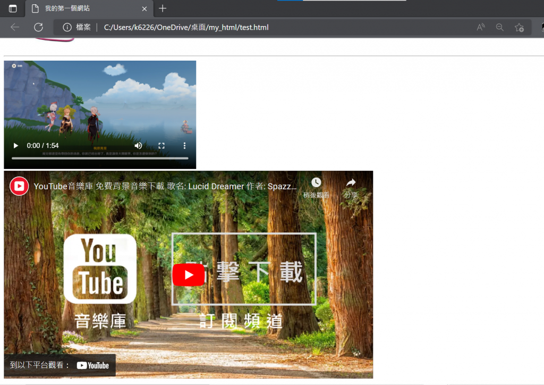544x385 pixels.
Task: Open the YouTube video title link
Action: point(165,187)
